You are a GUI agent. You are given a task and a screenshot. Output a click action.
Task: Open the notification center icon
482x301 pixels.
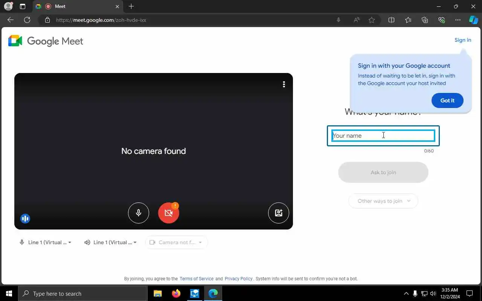[x=470, y=293]
